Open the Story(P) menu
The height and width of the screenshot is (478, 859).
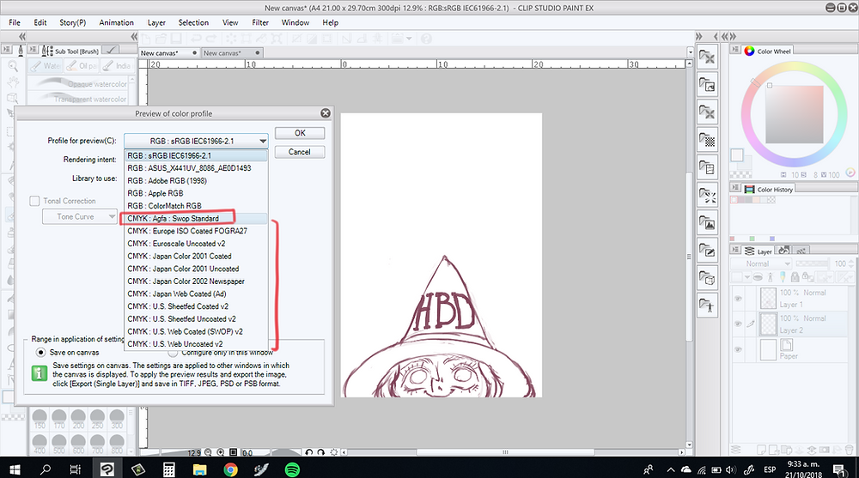point(72,22)
